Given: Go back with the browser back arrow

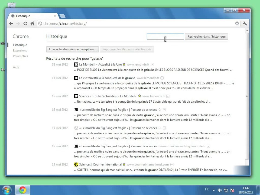Looking at the screenshot, I should (x=11, y=24).
